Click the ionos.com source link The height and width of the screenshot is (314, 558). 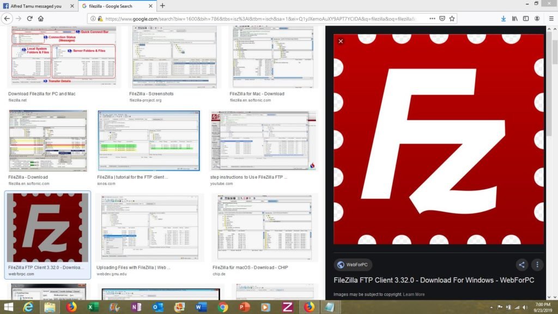pos(106,184)
